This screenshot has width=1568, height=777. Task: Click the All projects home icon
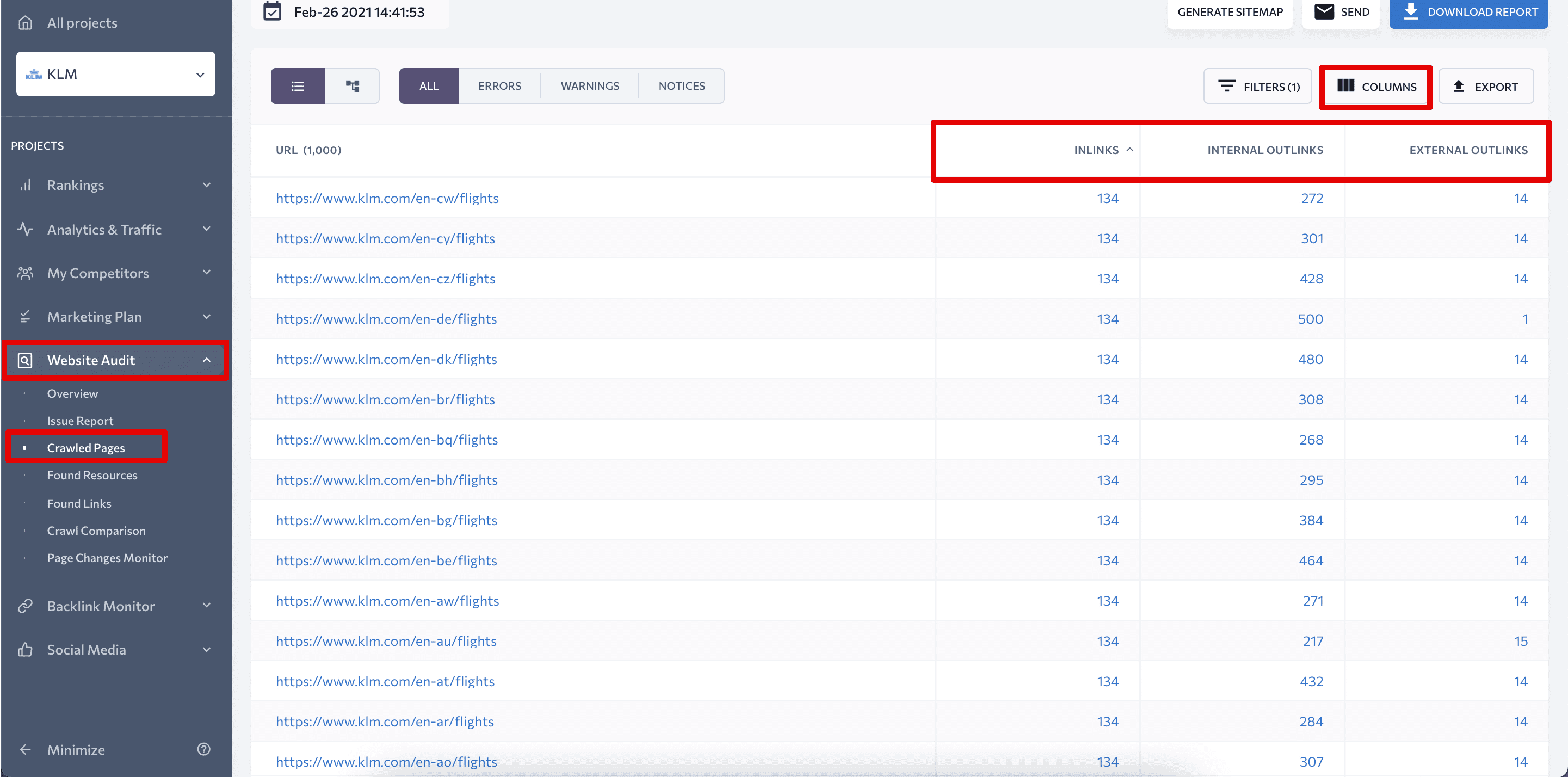[25, 23]
